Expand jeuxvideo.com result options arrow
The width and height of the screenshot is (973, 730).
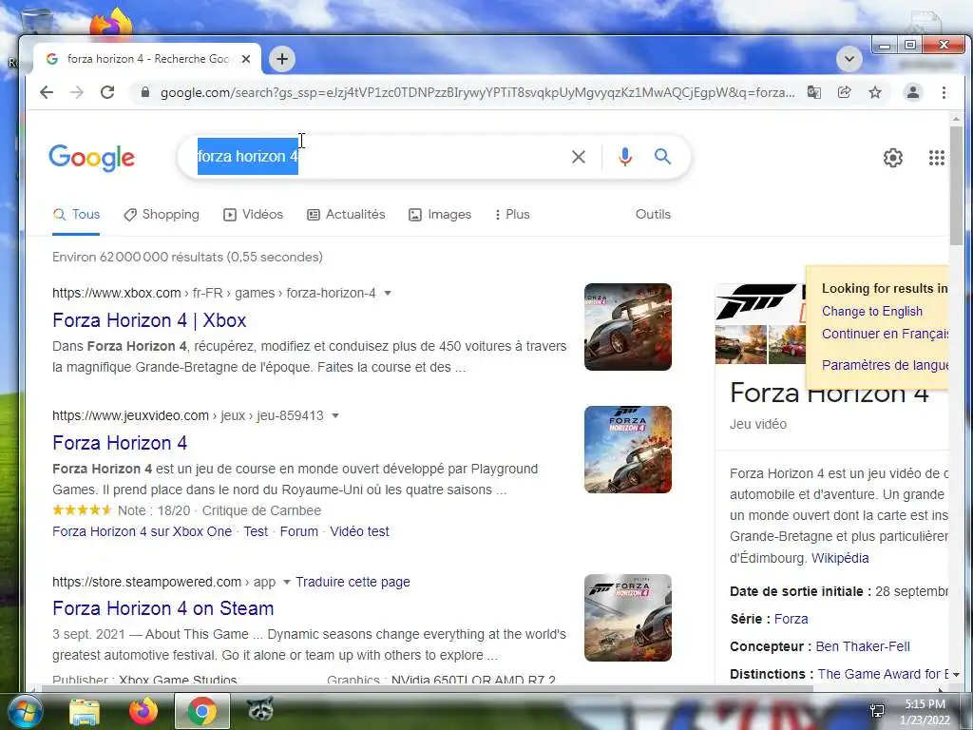pos(335,416)
